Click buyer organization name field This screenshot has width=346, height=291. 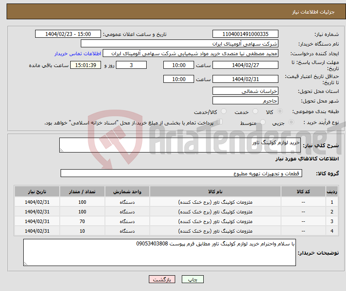[x=180, y=44]
